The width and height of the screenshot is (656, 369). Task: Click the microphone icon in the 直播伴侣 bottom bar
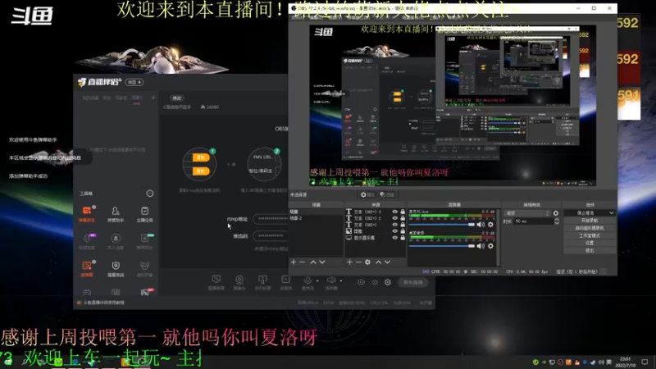[307, 281]
